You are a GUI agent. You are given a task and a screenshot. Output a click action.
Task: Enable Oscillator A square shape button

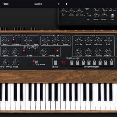coord(19,40)
